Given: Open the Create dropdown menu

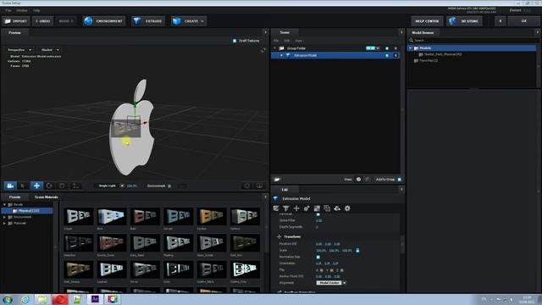Looking at the screenshot, I should pos(188,21).
